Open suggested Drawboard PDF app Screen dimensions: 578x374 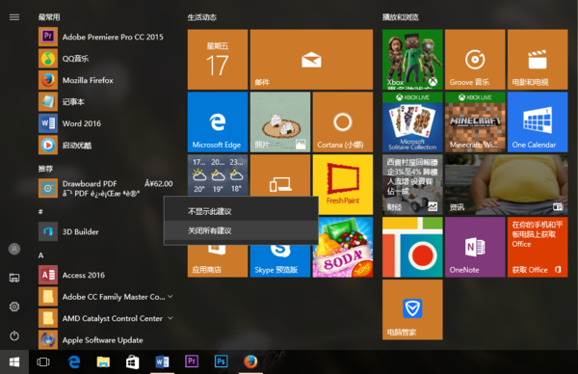(x=105, y=188)
